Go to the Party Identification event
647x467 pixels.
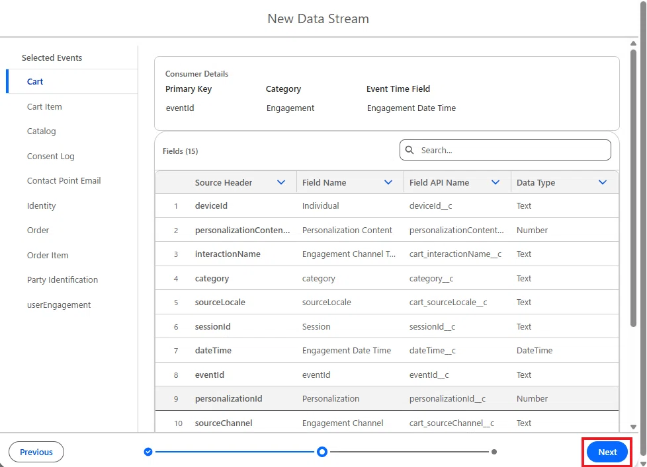63,279
